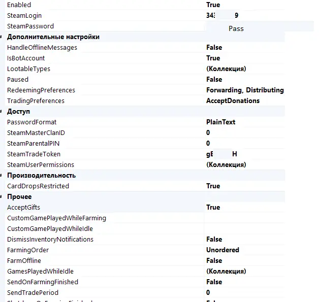
Task: Click the True value of Enabled
Action: [213, 5]
